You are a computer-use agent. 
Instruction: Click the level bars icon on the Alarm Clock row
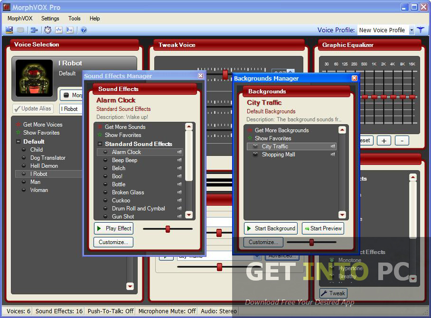pyautogui.click(x=179, y=152)
